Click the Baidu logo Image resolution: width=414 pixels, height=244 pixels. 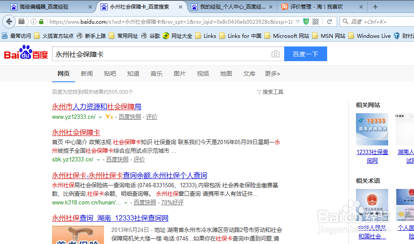(x=26, y=53)
